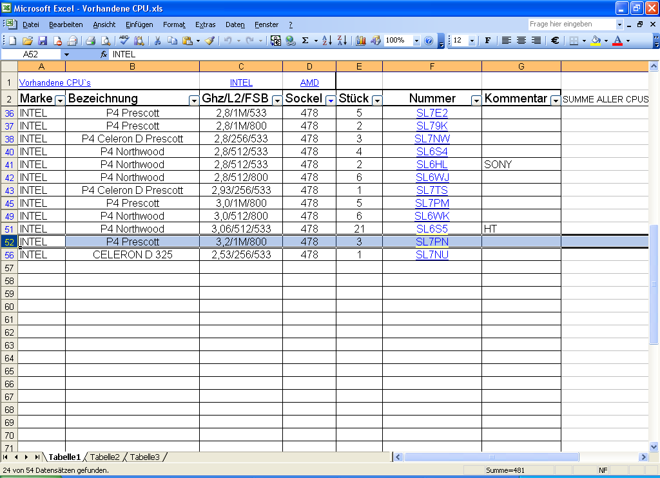Open the SL7E2 link
This screenshot has width=660, height=478.
tap(432, 113)
